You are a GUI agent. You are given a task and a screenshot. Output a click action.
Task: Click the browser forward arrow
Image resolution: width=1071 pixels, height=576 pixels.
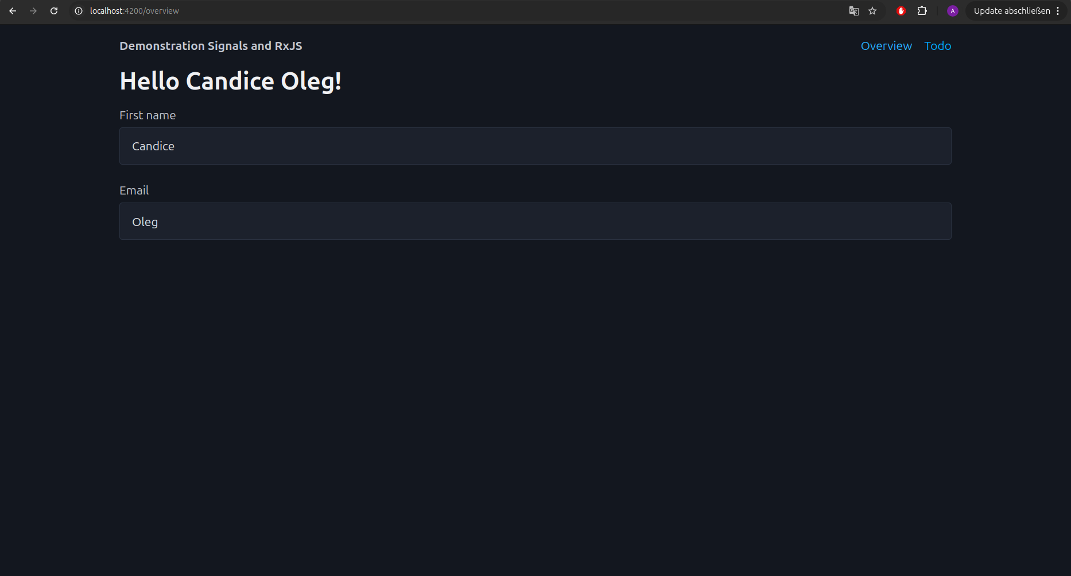tap(33, 11)
